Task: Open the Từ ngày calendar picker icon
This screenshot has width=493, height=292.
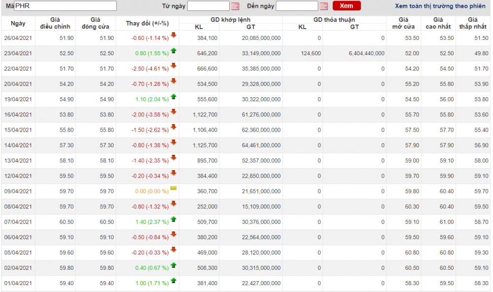Action: coord(235,6)
